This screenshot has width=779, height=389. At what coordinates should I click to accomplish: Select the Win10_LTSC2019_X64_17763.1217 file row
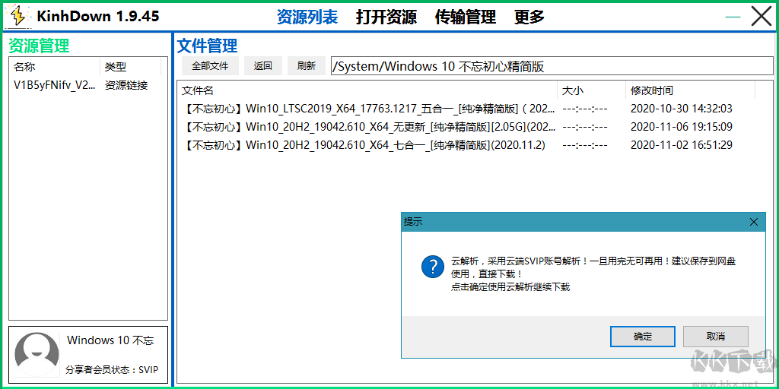(x=466, y=108)
